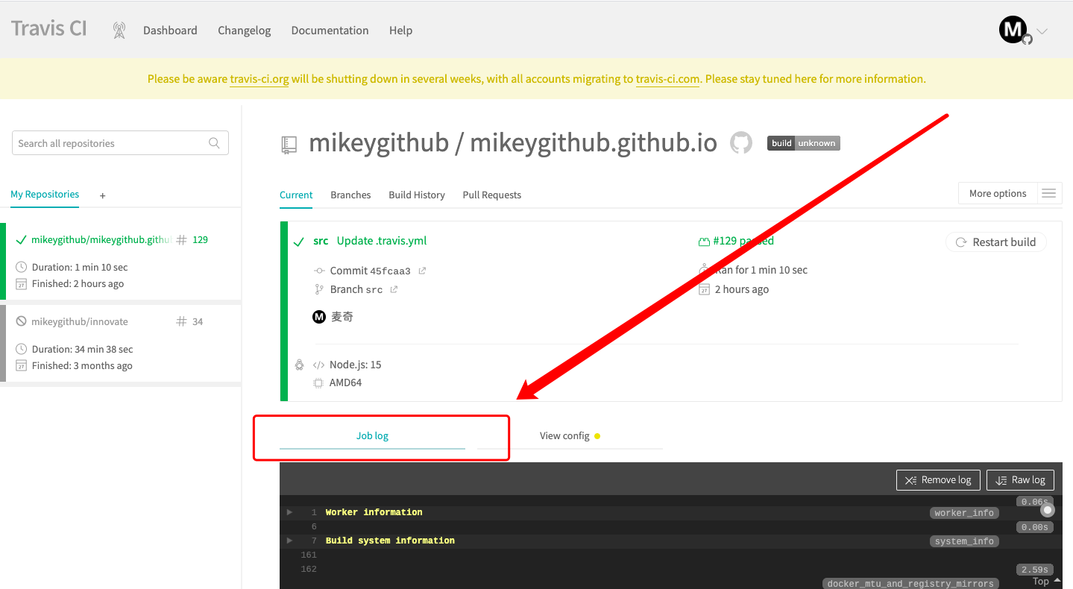The height and width of the screenshot is (589, 1073).
Task: Open the repository on GitHub icon
Action: point(741,142)
